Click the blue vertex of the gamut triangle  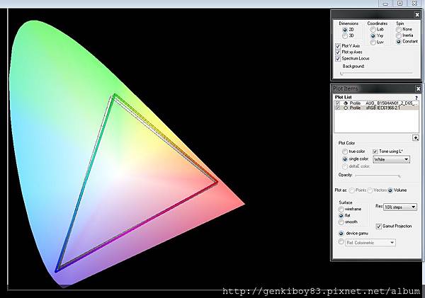pyautogui.click(x=57, y=270)
